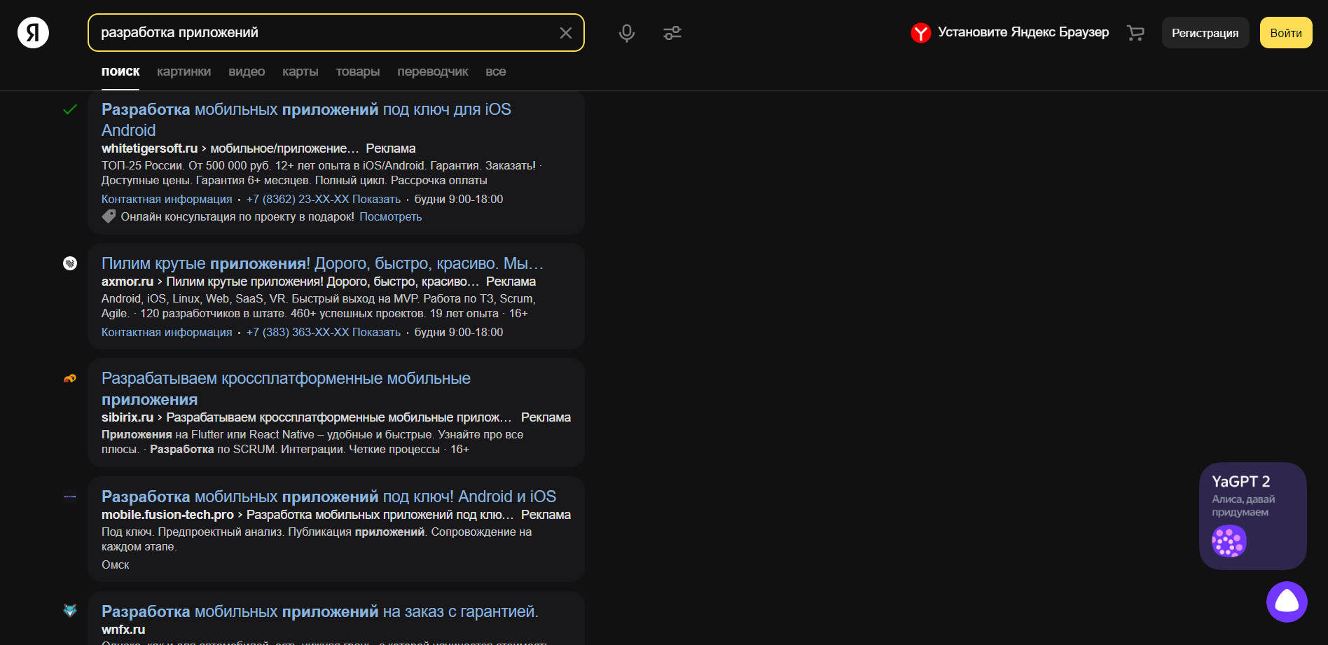Click into the search input field
Screen dimensions: 1328x645
[322, 33]
